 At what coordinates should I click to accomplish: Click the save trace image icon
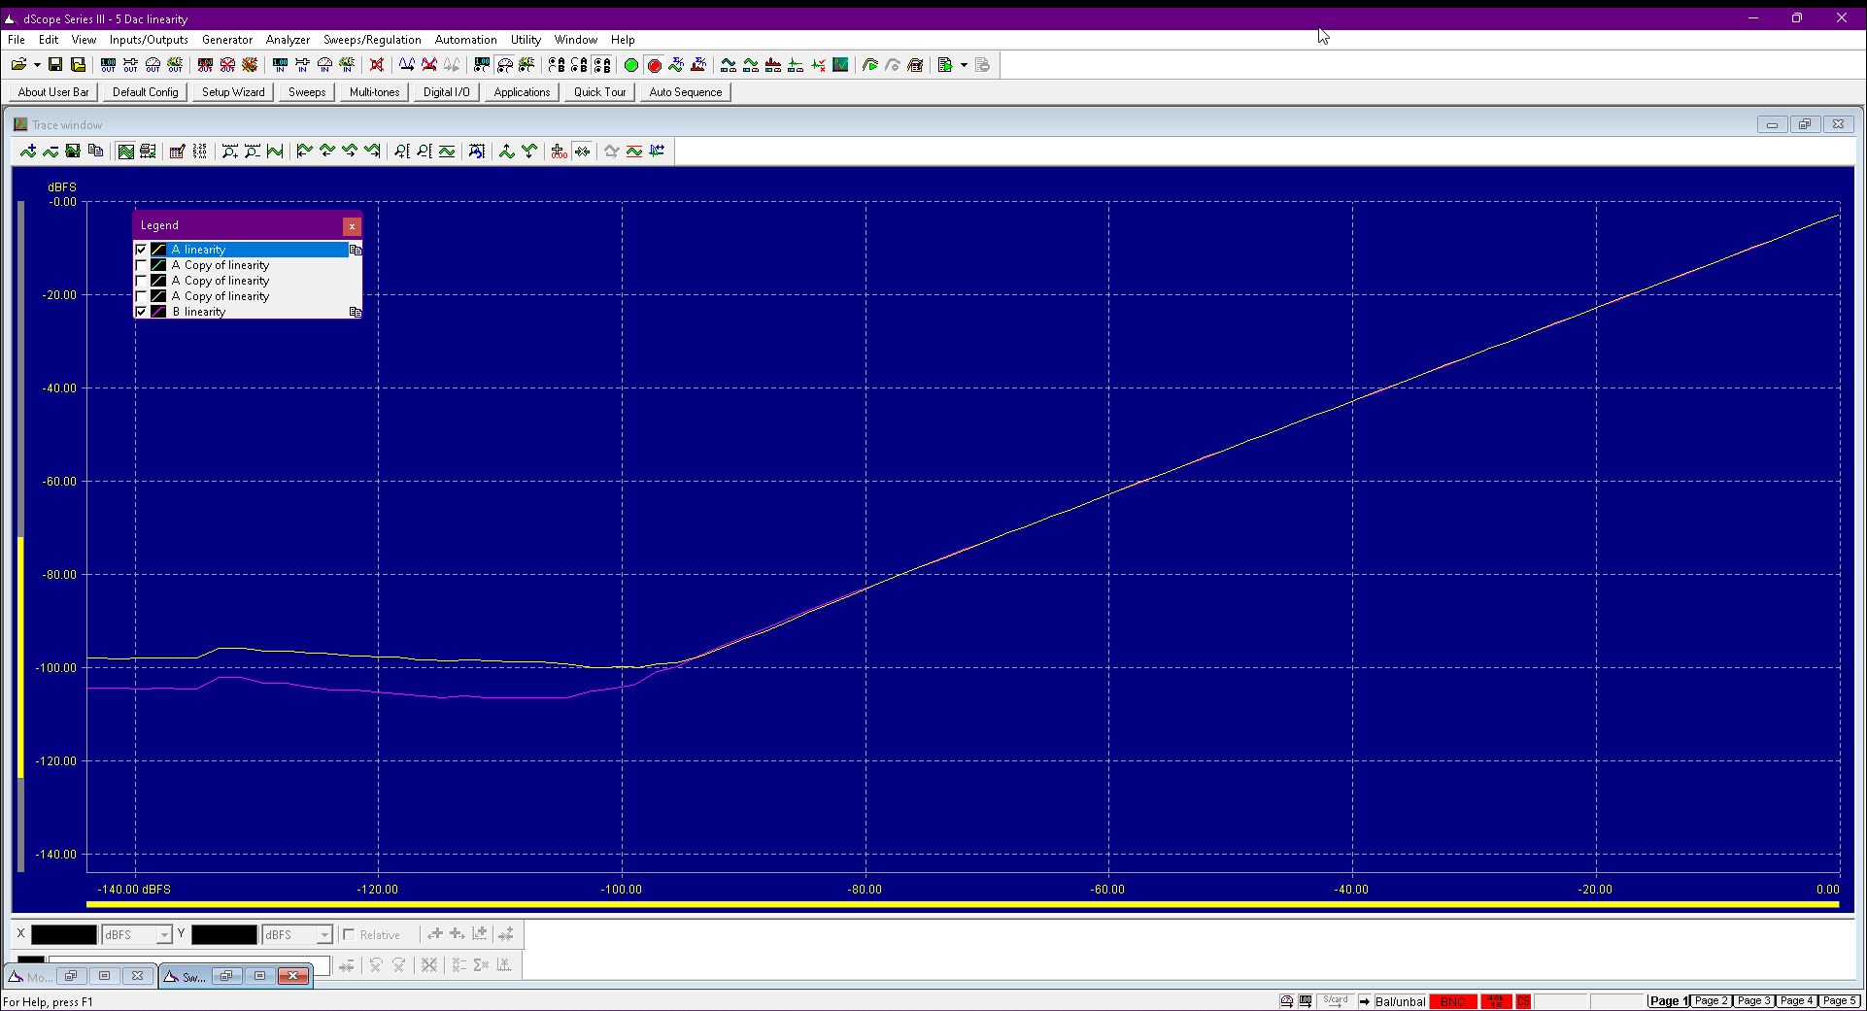(73, 151)
